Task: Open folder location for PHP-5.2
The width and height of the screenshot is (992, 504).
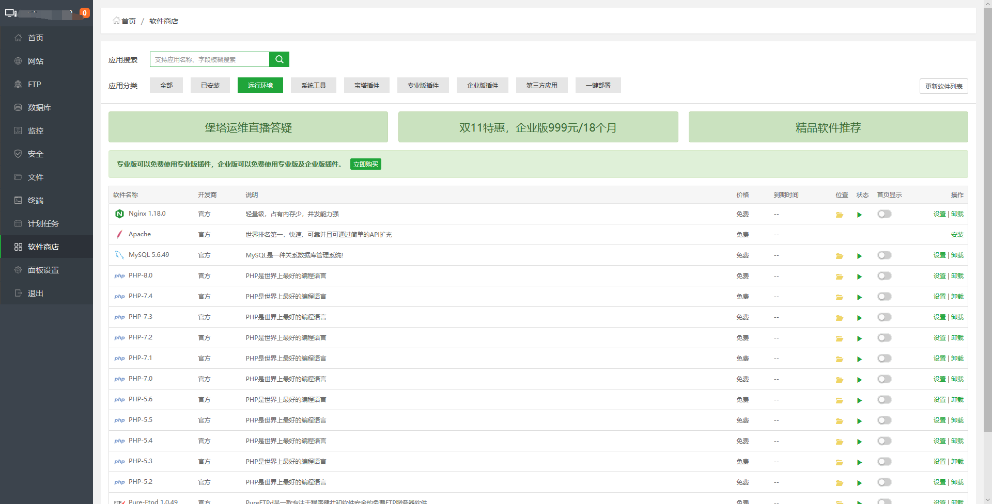Action: [839, 483]
